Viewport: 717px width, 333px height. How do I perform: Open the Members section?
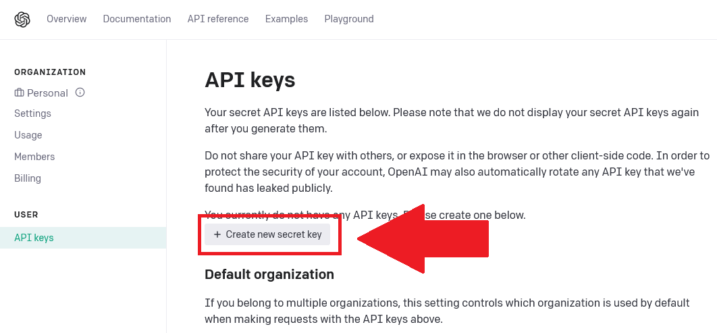pos(34,157)
